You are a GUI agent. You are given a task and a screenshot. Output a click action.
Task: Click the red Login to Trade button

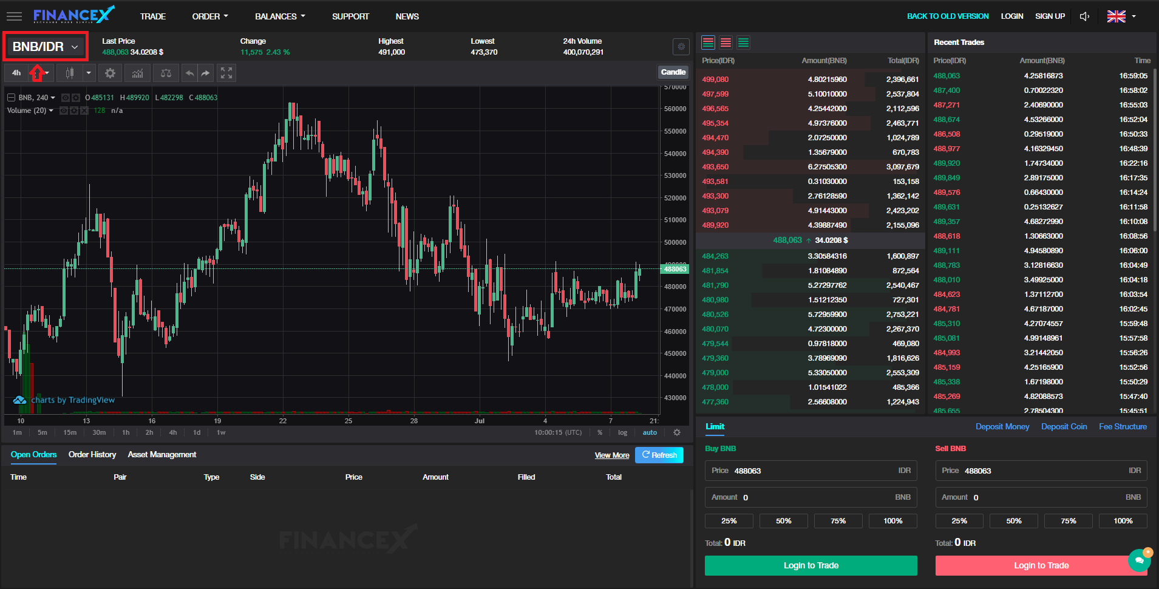[x=1041, y=565]
